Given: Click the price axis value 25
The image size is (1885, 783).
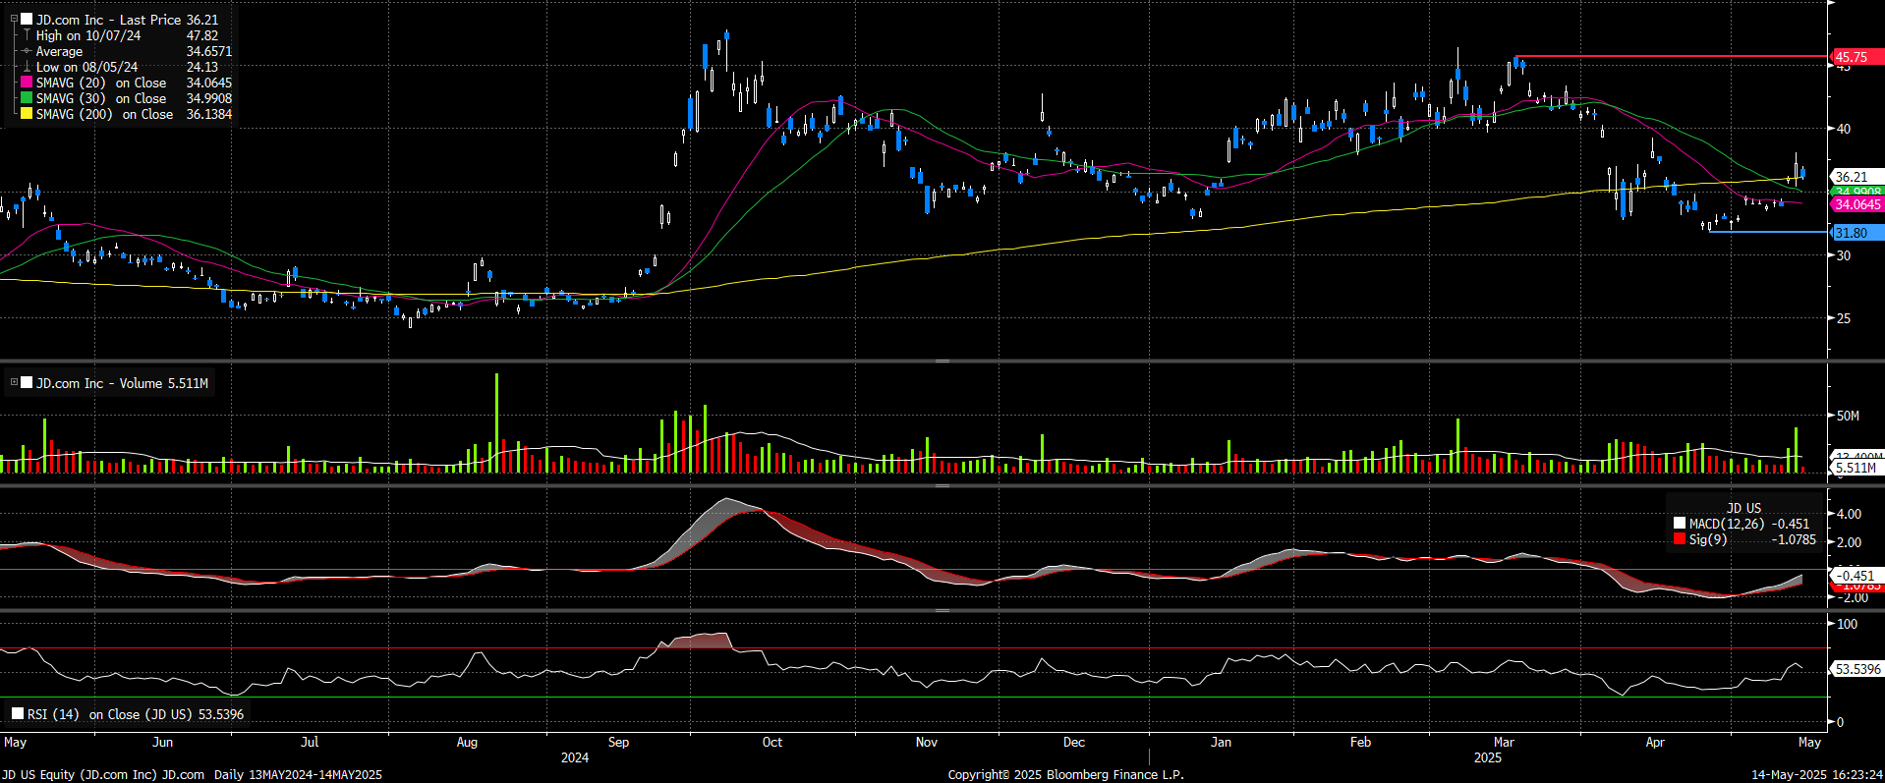Looking at the screenshot, I should click(1843, 318).
